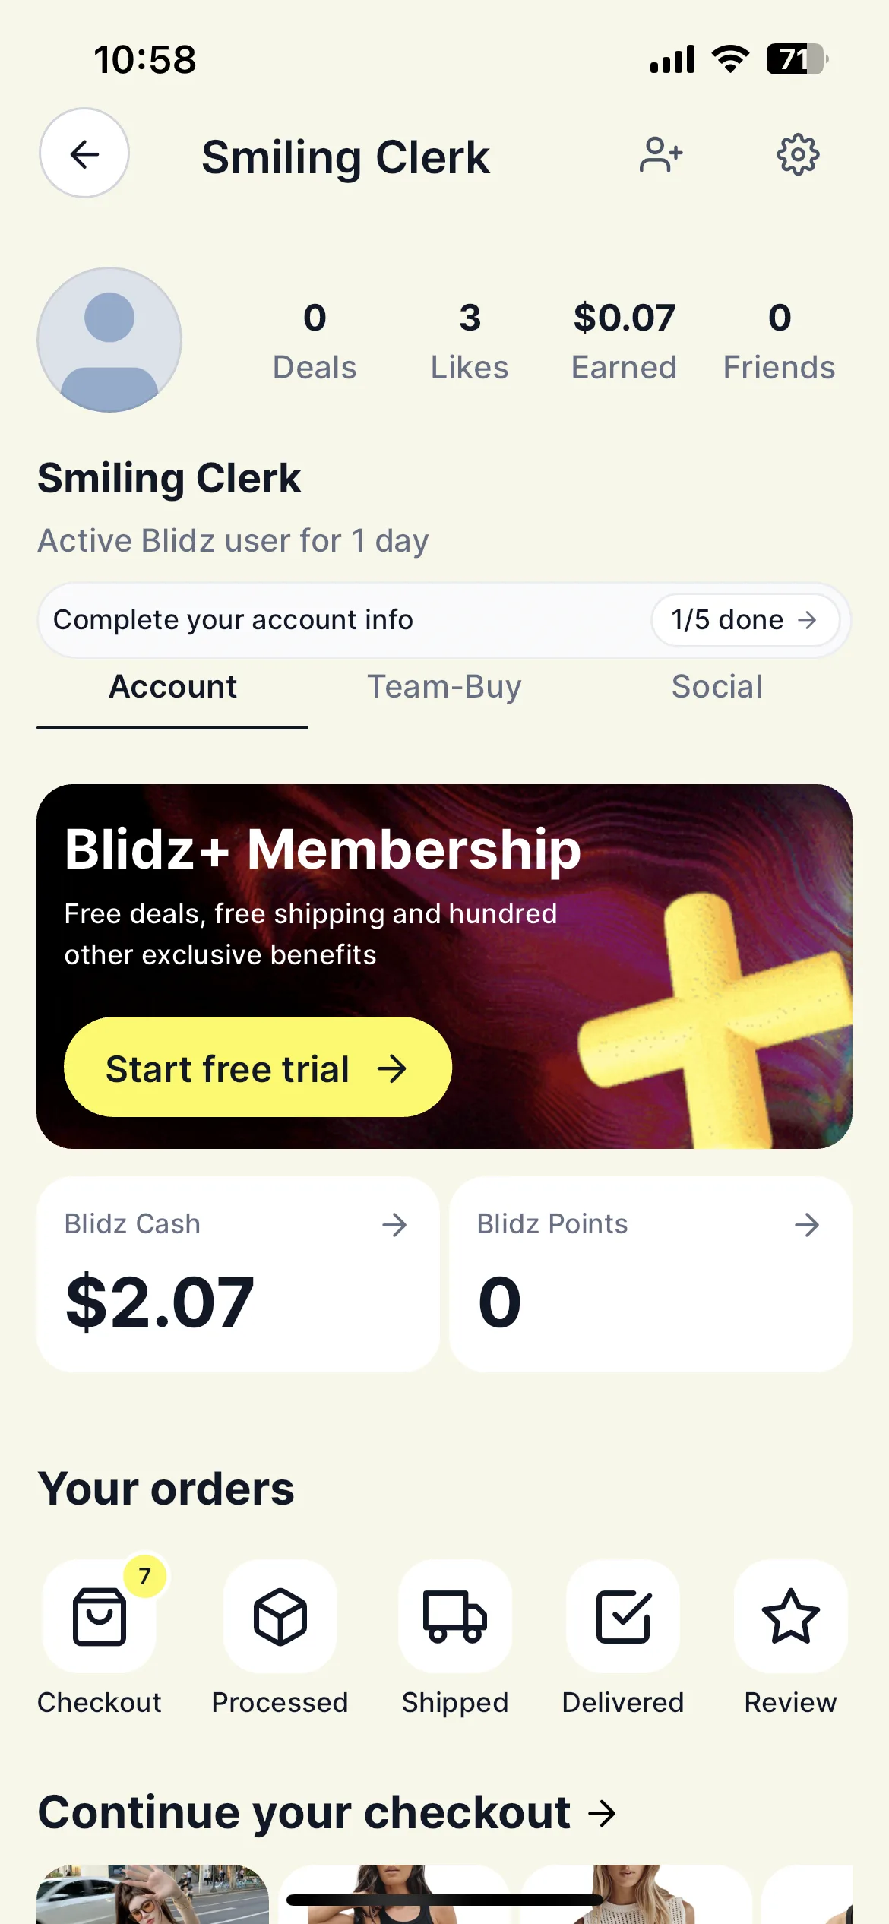The image size is (889, 1924).
Task: Tap the back arrow button
Action: (x=84, y=153)
